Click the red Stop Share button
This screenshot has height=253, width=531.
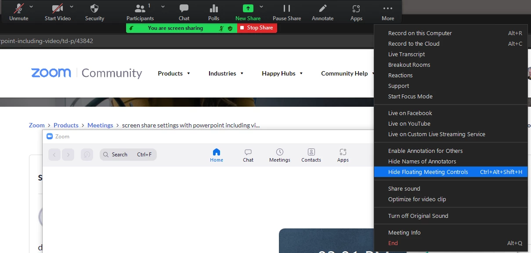257,28
